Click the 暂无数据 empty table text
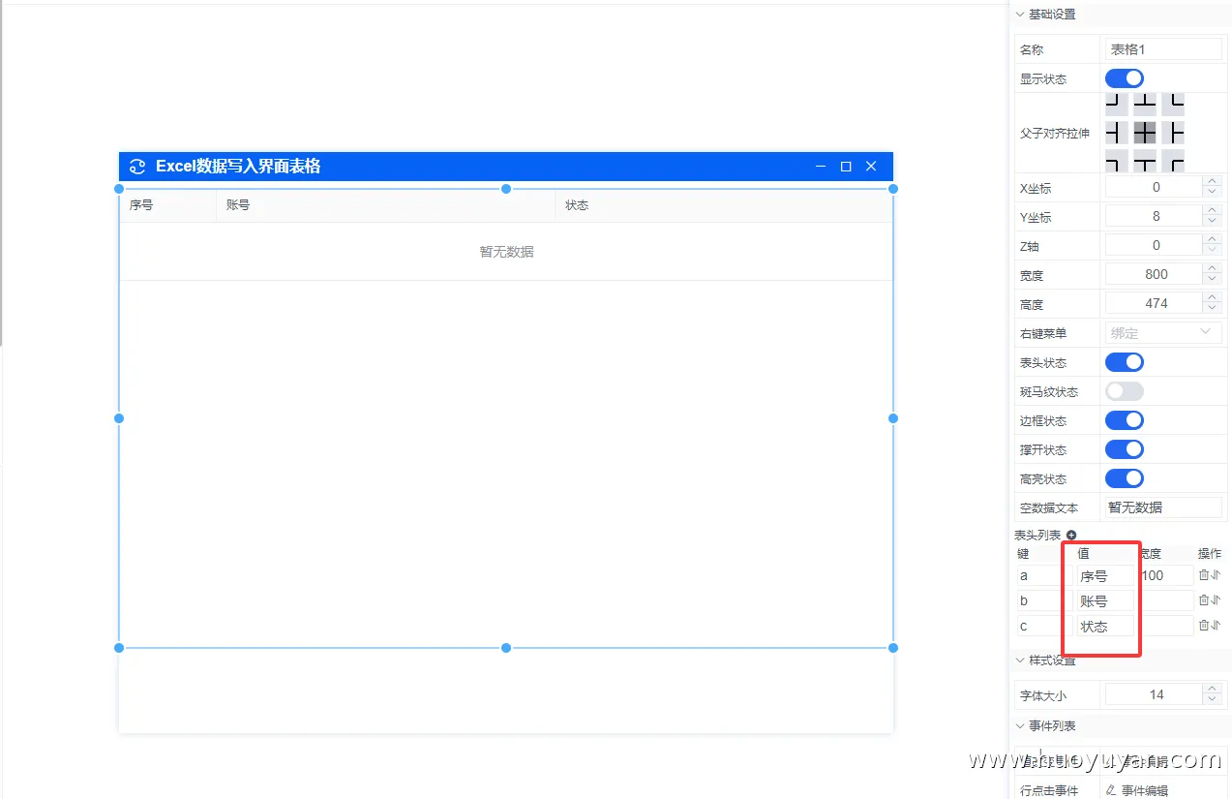The width and height of the screenshot is (1232, 799). 506,252
